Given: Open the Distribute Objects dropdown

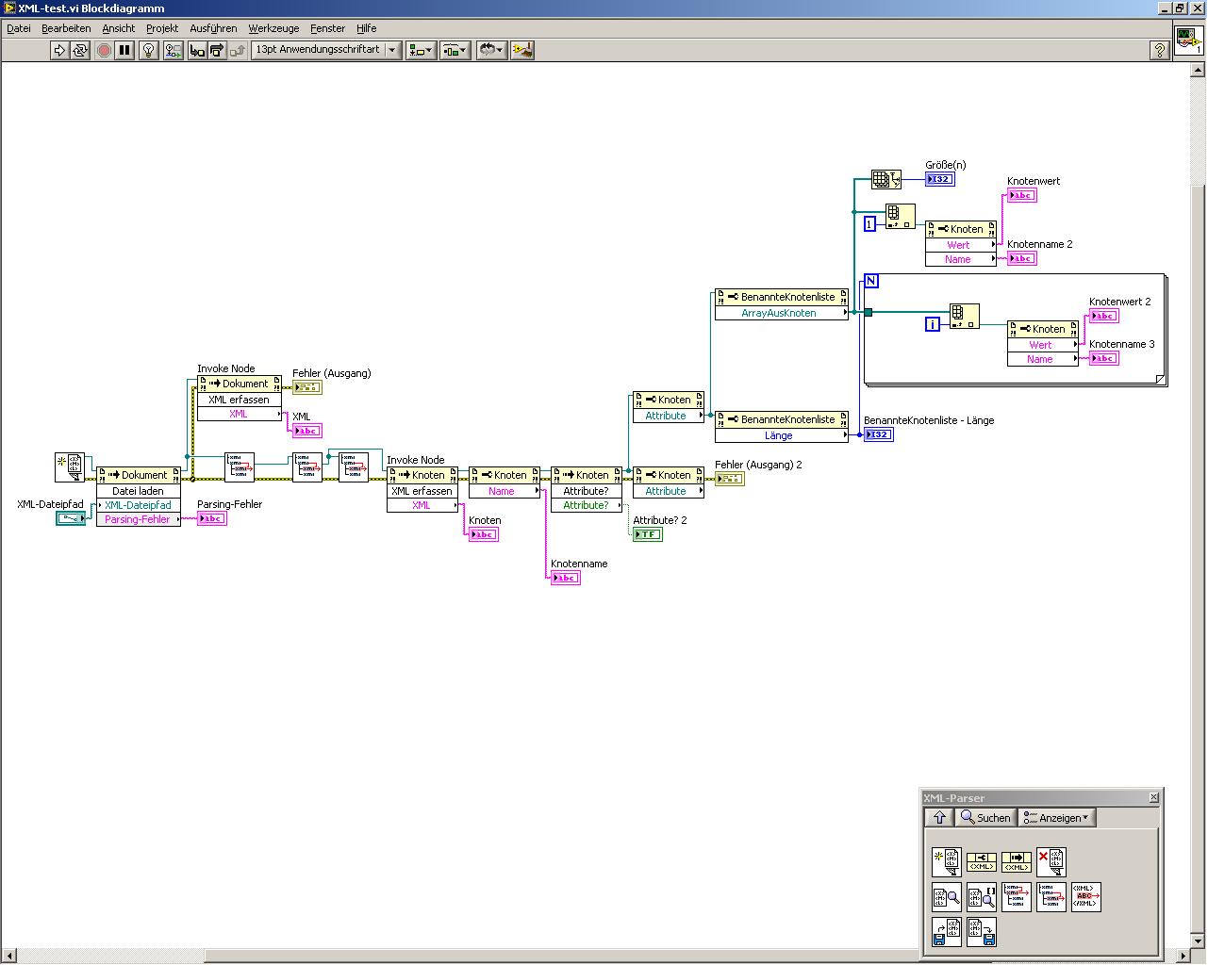Looking at the screenshot, I should pos(455,50).
